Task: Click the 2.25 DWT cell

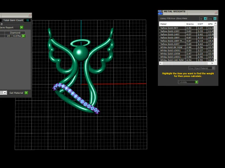Action: coord(202,28)
